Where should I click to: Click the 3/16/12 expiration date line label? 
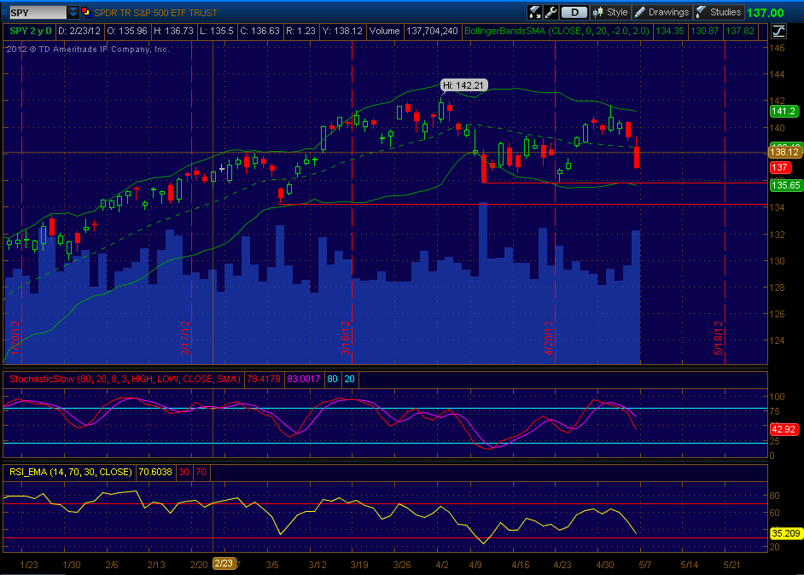[345, 338]
